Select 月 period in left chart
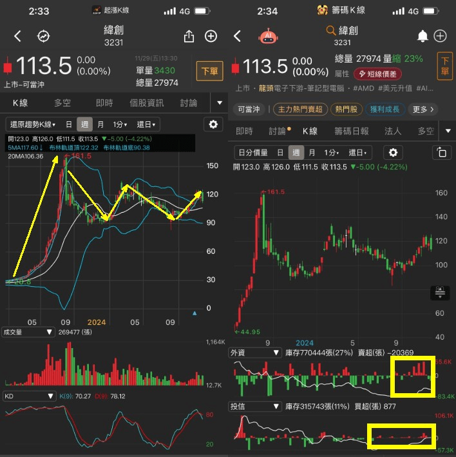The width and height of the screenshot is (456, 457). point(100,124)
